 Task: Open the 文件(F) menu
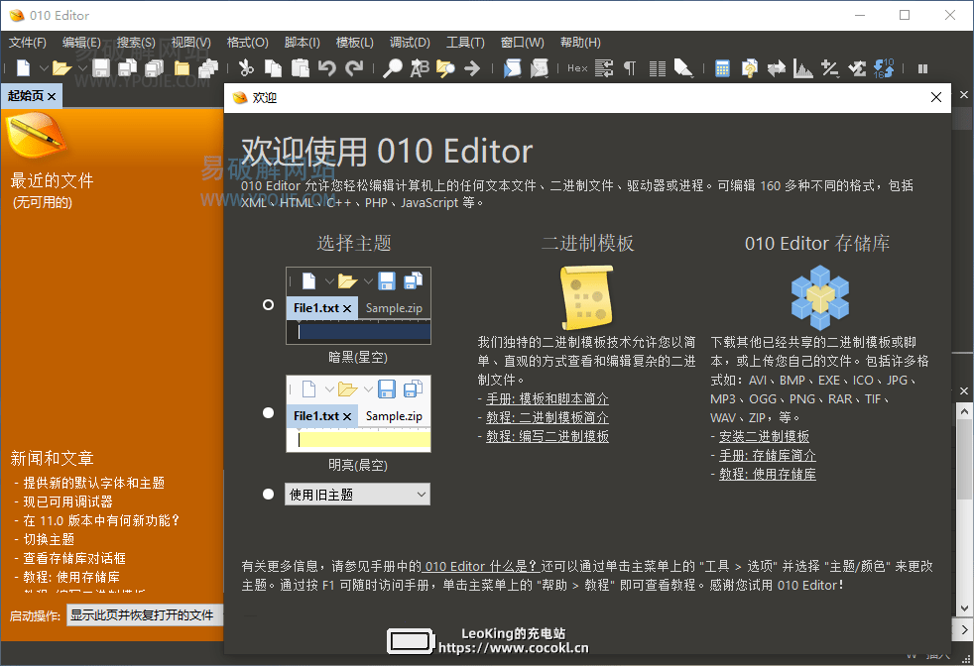pos(28,43)
